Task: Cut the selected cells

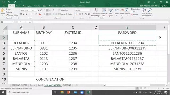Action: (8, 9)
